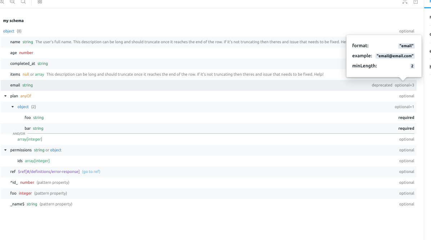Click the ^id_ pattern property name
Viewport: 431px width, 240px height.
(x=14, y=182)
